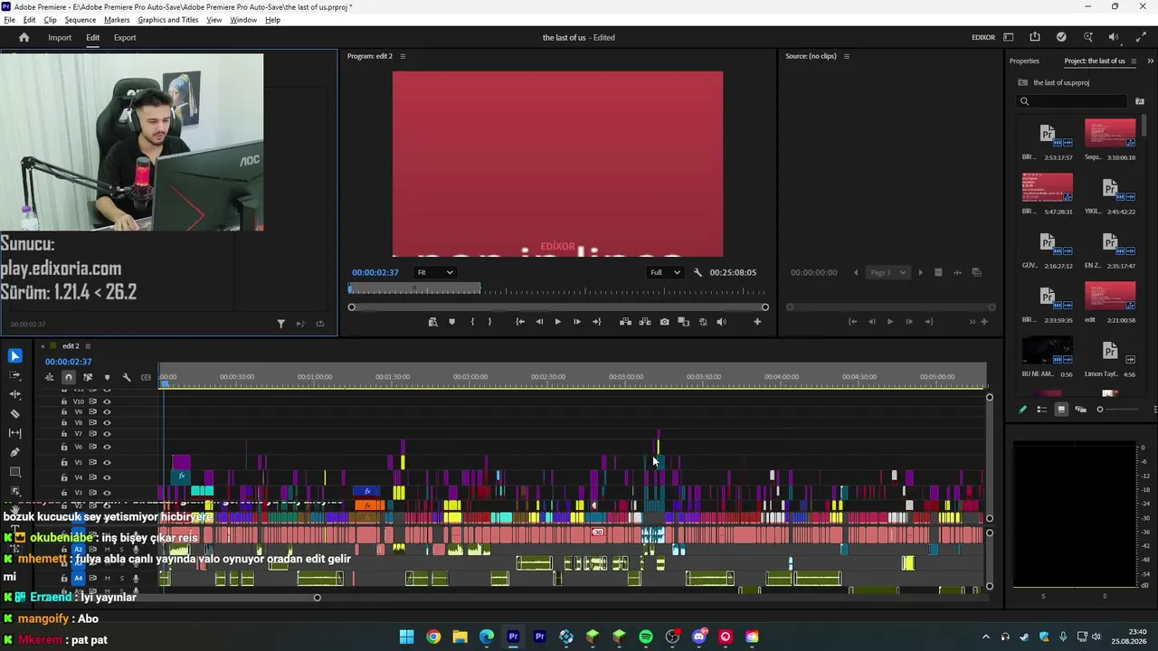Click the Program monitor scrub bar
Image resolution: width=1158 pixels, height=651 pixels.
(558, 289)
